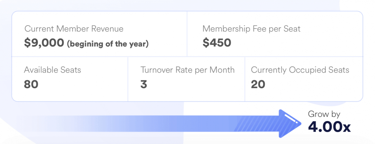375x144 pixels.
Task: Click the Membership Fee per Seat label
Action: pos(251,29)
